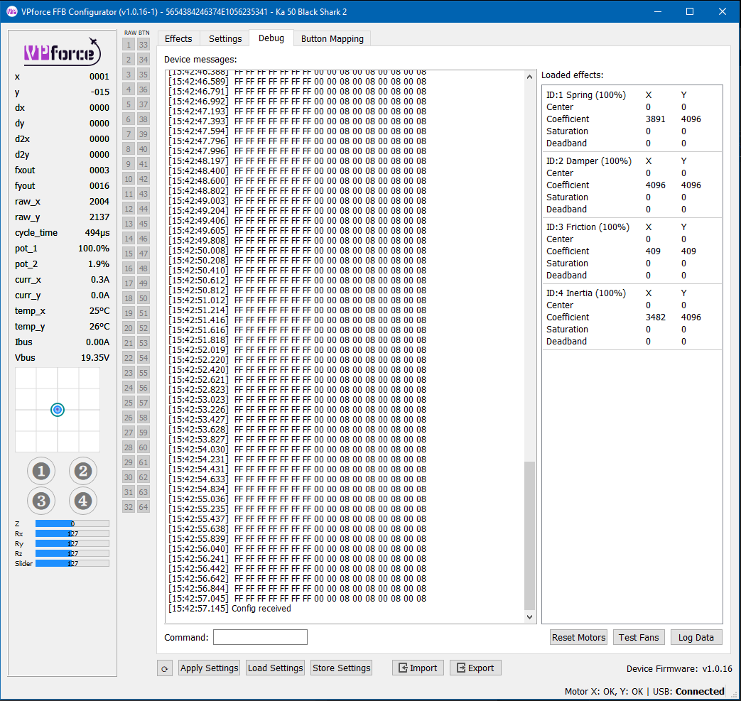This screenshot has width=741, height=701.
Task: Click the refresh icon button beside Apply Settings
Action: click(164, 668)
